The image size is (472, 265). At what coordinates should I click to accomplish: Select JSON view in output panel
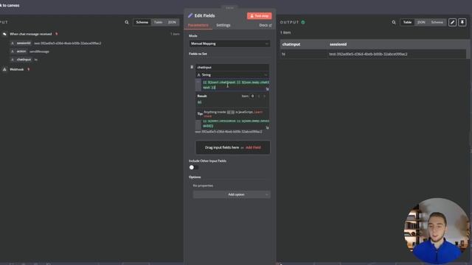[x=421, y=22]
